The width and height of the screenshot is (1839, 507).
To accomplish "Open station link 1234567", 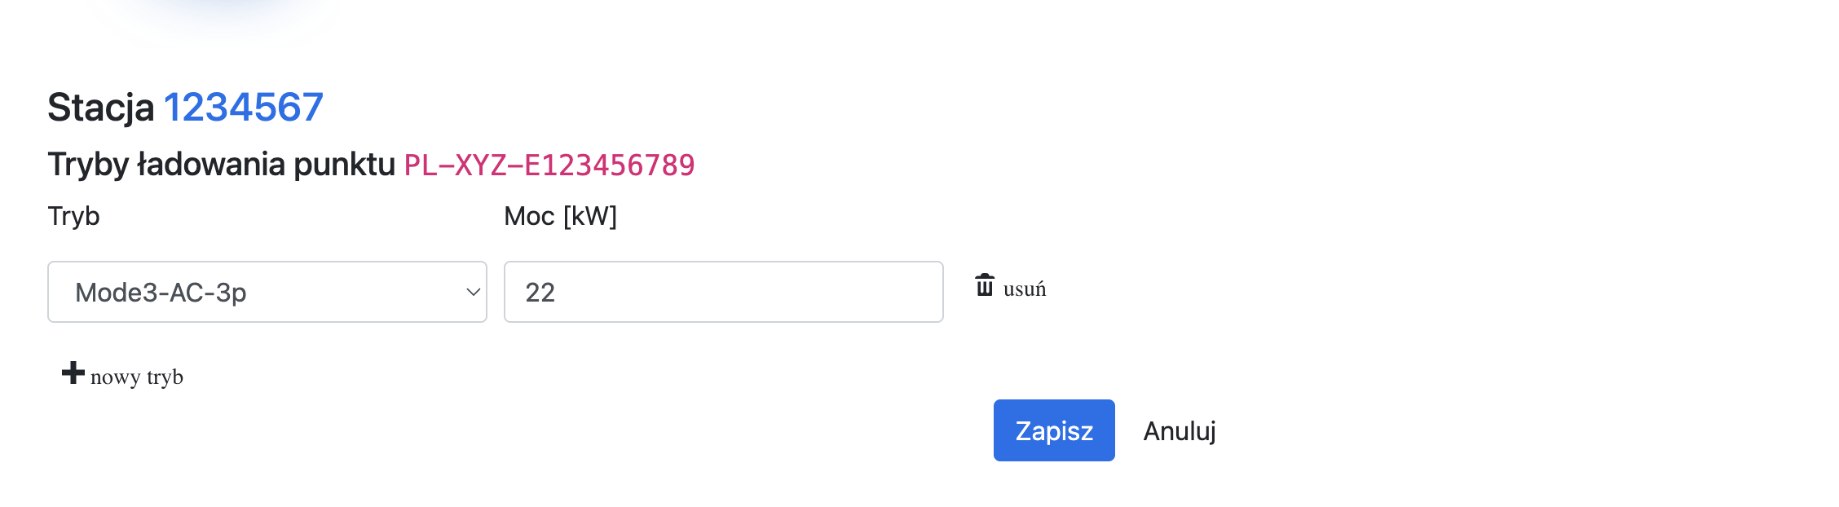I will point(244,108).
